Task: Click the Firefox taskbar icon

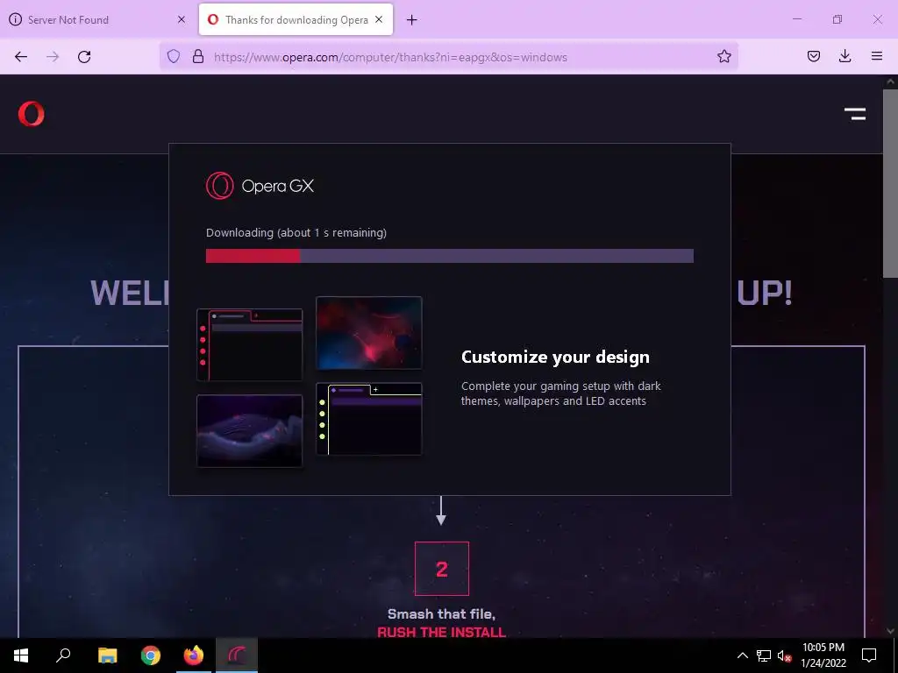Action: pos(194,655)
